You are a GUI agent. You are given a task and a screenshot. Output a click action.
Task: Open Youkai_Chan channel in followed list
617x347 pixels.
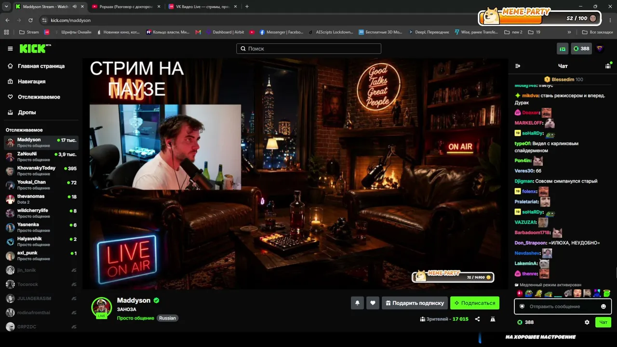[x=41, y=185]
